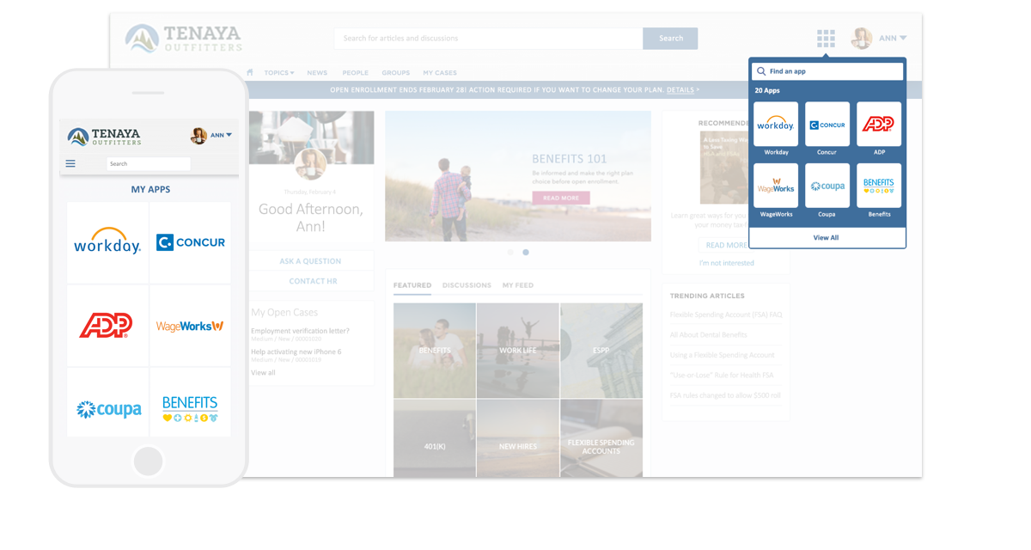Expand the ANN dropdown on phone

[222, 135]
